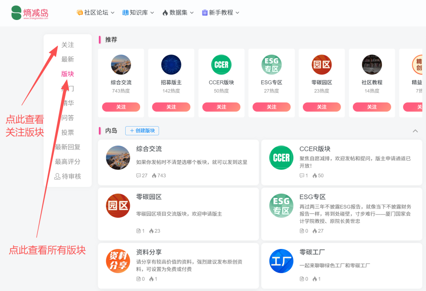Expand the 新手教程 navigation menu
The image size is (426, 291).
(220, 13)
